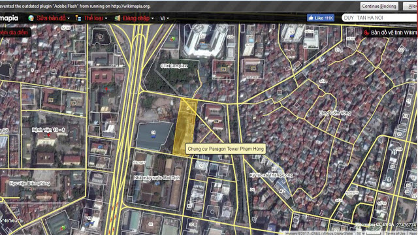Click the Chung cư Paragon Tower Phạm Hùng tooltip

point(225,149)
